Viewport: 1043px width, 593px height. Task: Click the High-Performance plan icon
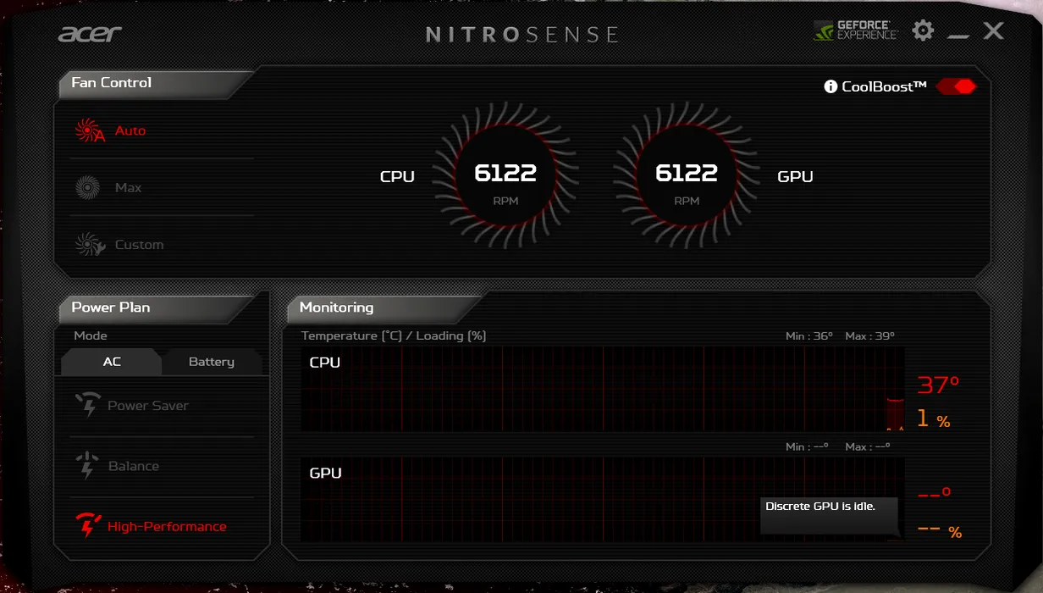tap(88, 526)
